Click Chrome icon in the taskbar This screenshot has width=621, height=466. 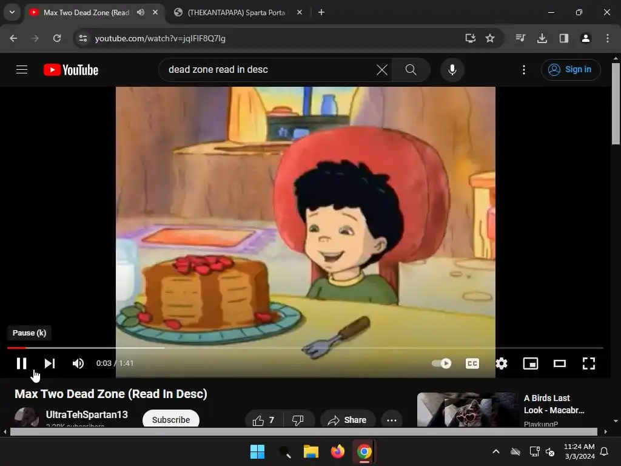click(364, 451)
